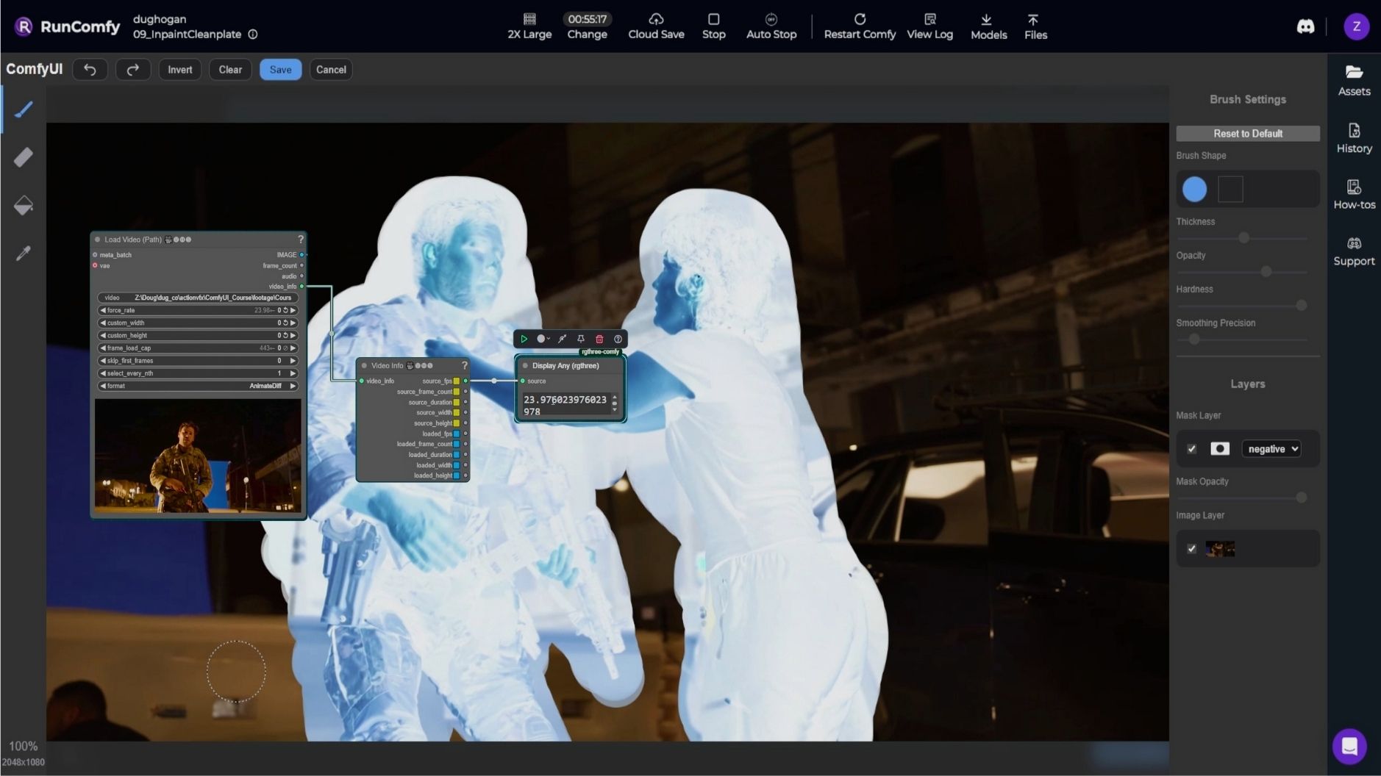
Task: Change the 2X Large machine size
Action: [529, 26]
